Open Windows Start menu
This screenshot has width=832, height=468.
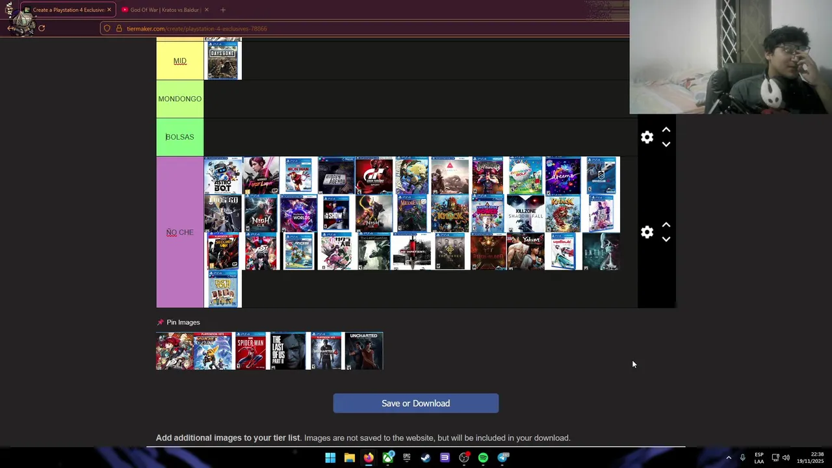coord(330,458)
